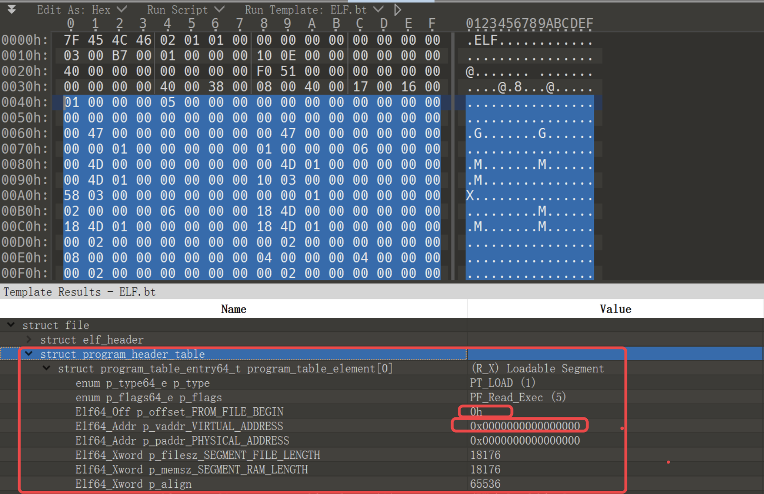The height and width of the screenshot is (494, 764).
Task: Click the 7F byte at row 0000h
Action: [x=71, y=40]
